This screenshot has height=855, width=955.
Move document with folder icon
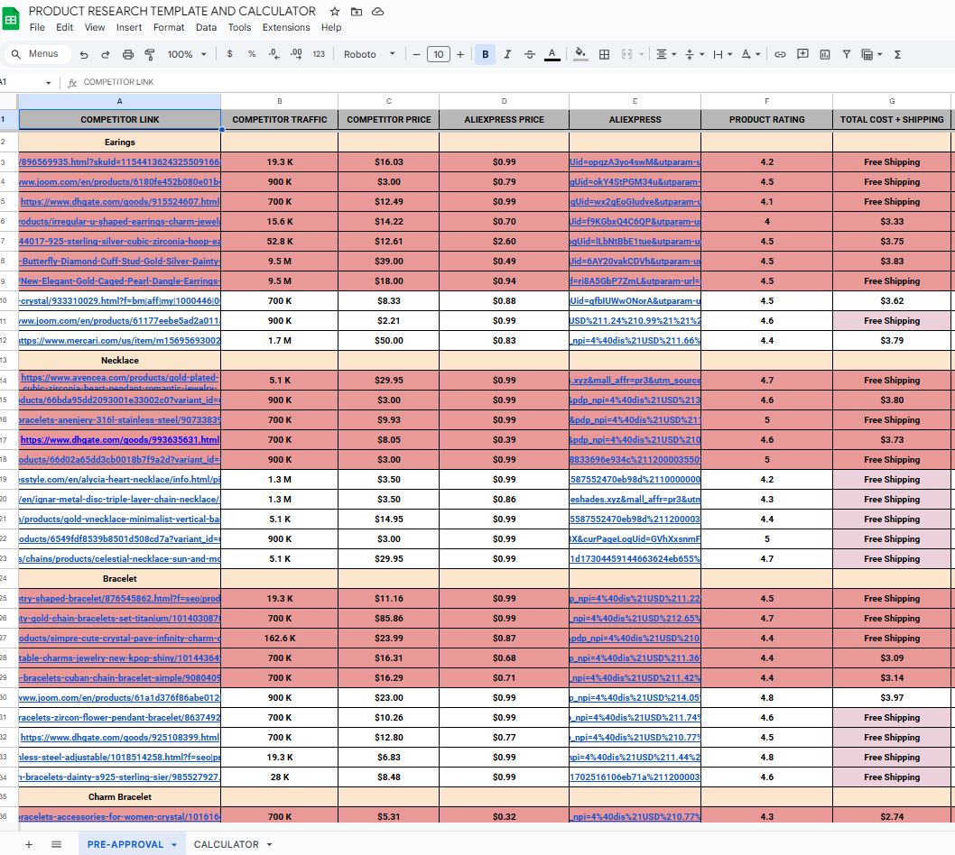[357, 12]
